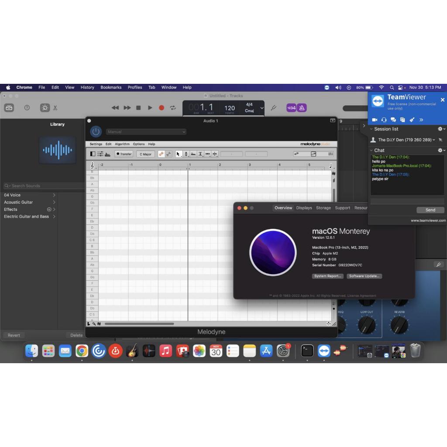Select the Melodyne pitch tool
447x447 pixels.
pyautogui.click(x=186, y=154)
